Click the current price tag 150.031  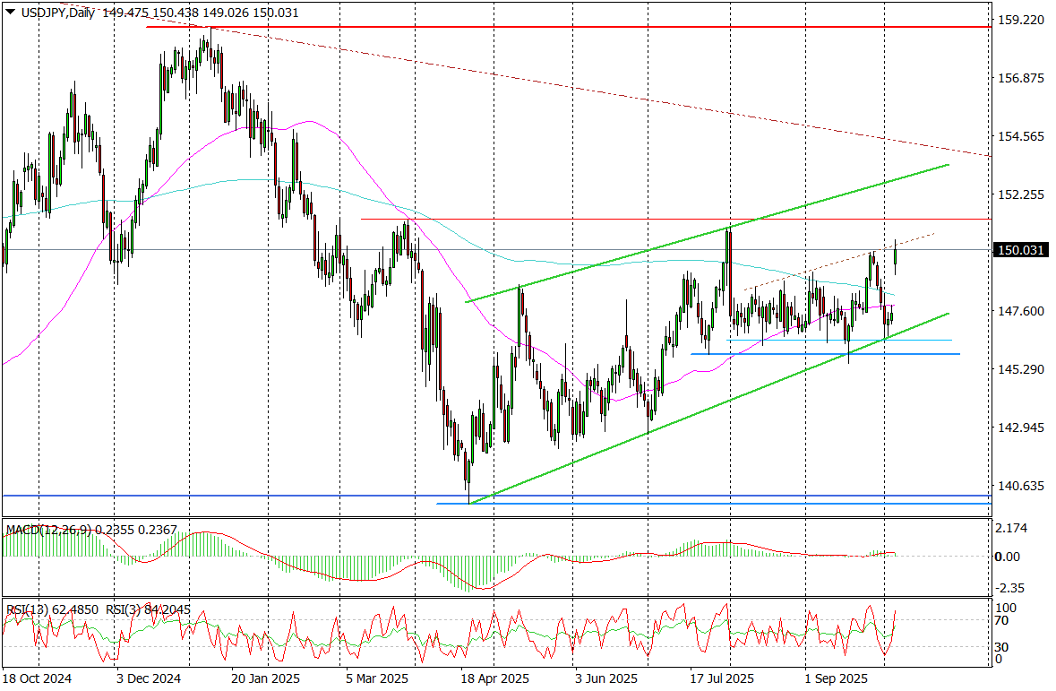pos(1020,250)
